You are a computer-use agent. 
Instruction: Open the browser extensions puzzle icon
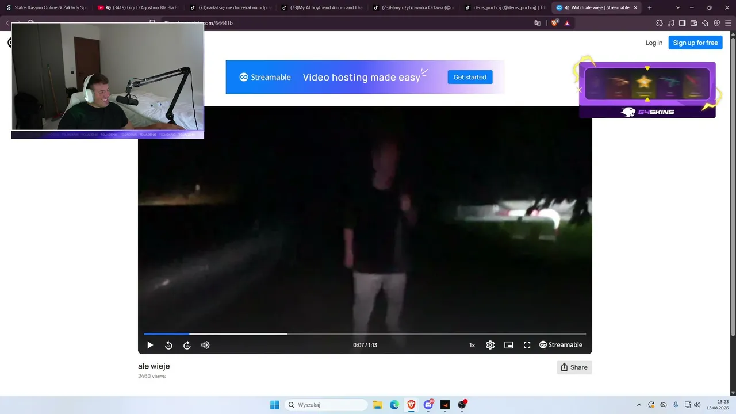point(660,23)
